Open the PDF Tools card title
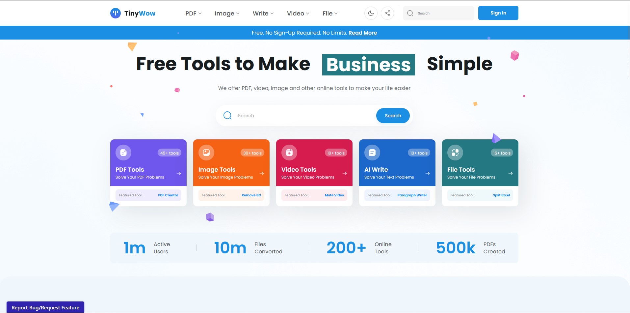The image size is (630, 313). 130,169
